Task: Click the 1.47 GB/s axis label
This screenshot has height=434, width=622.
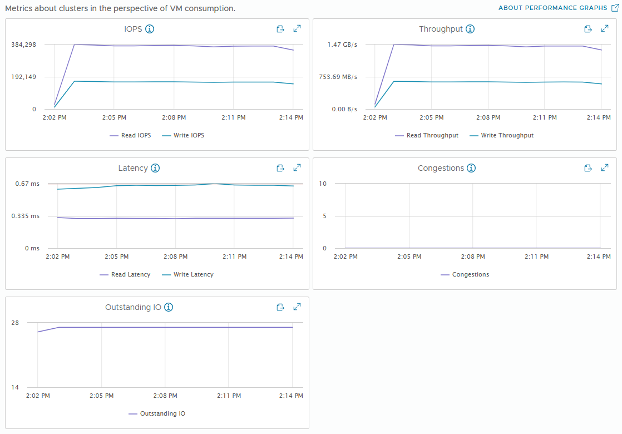Action: tap(342, 45)
